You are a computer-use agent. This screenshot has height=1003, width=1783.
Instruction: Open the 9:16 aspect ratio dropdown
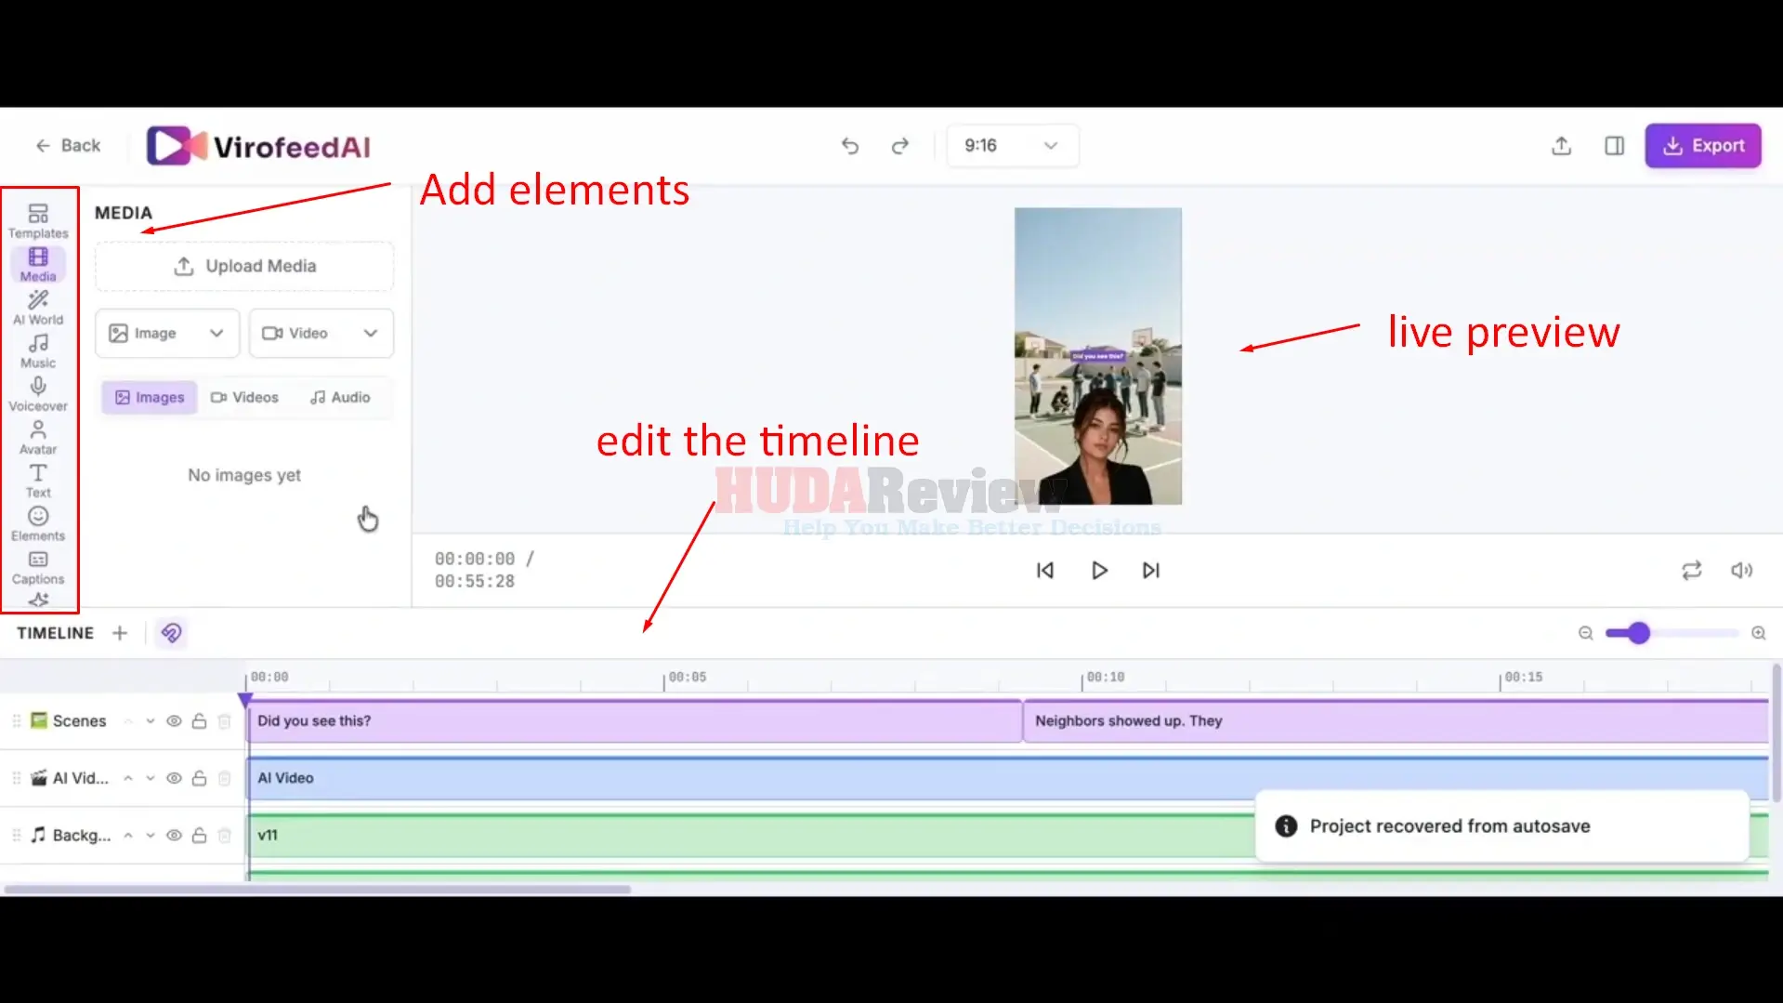click(1013, 146)
